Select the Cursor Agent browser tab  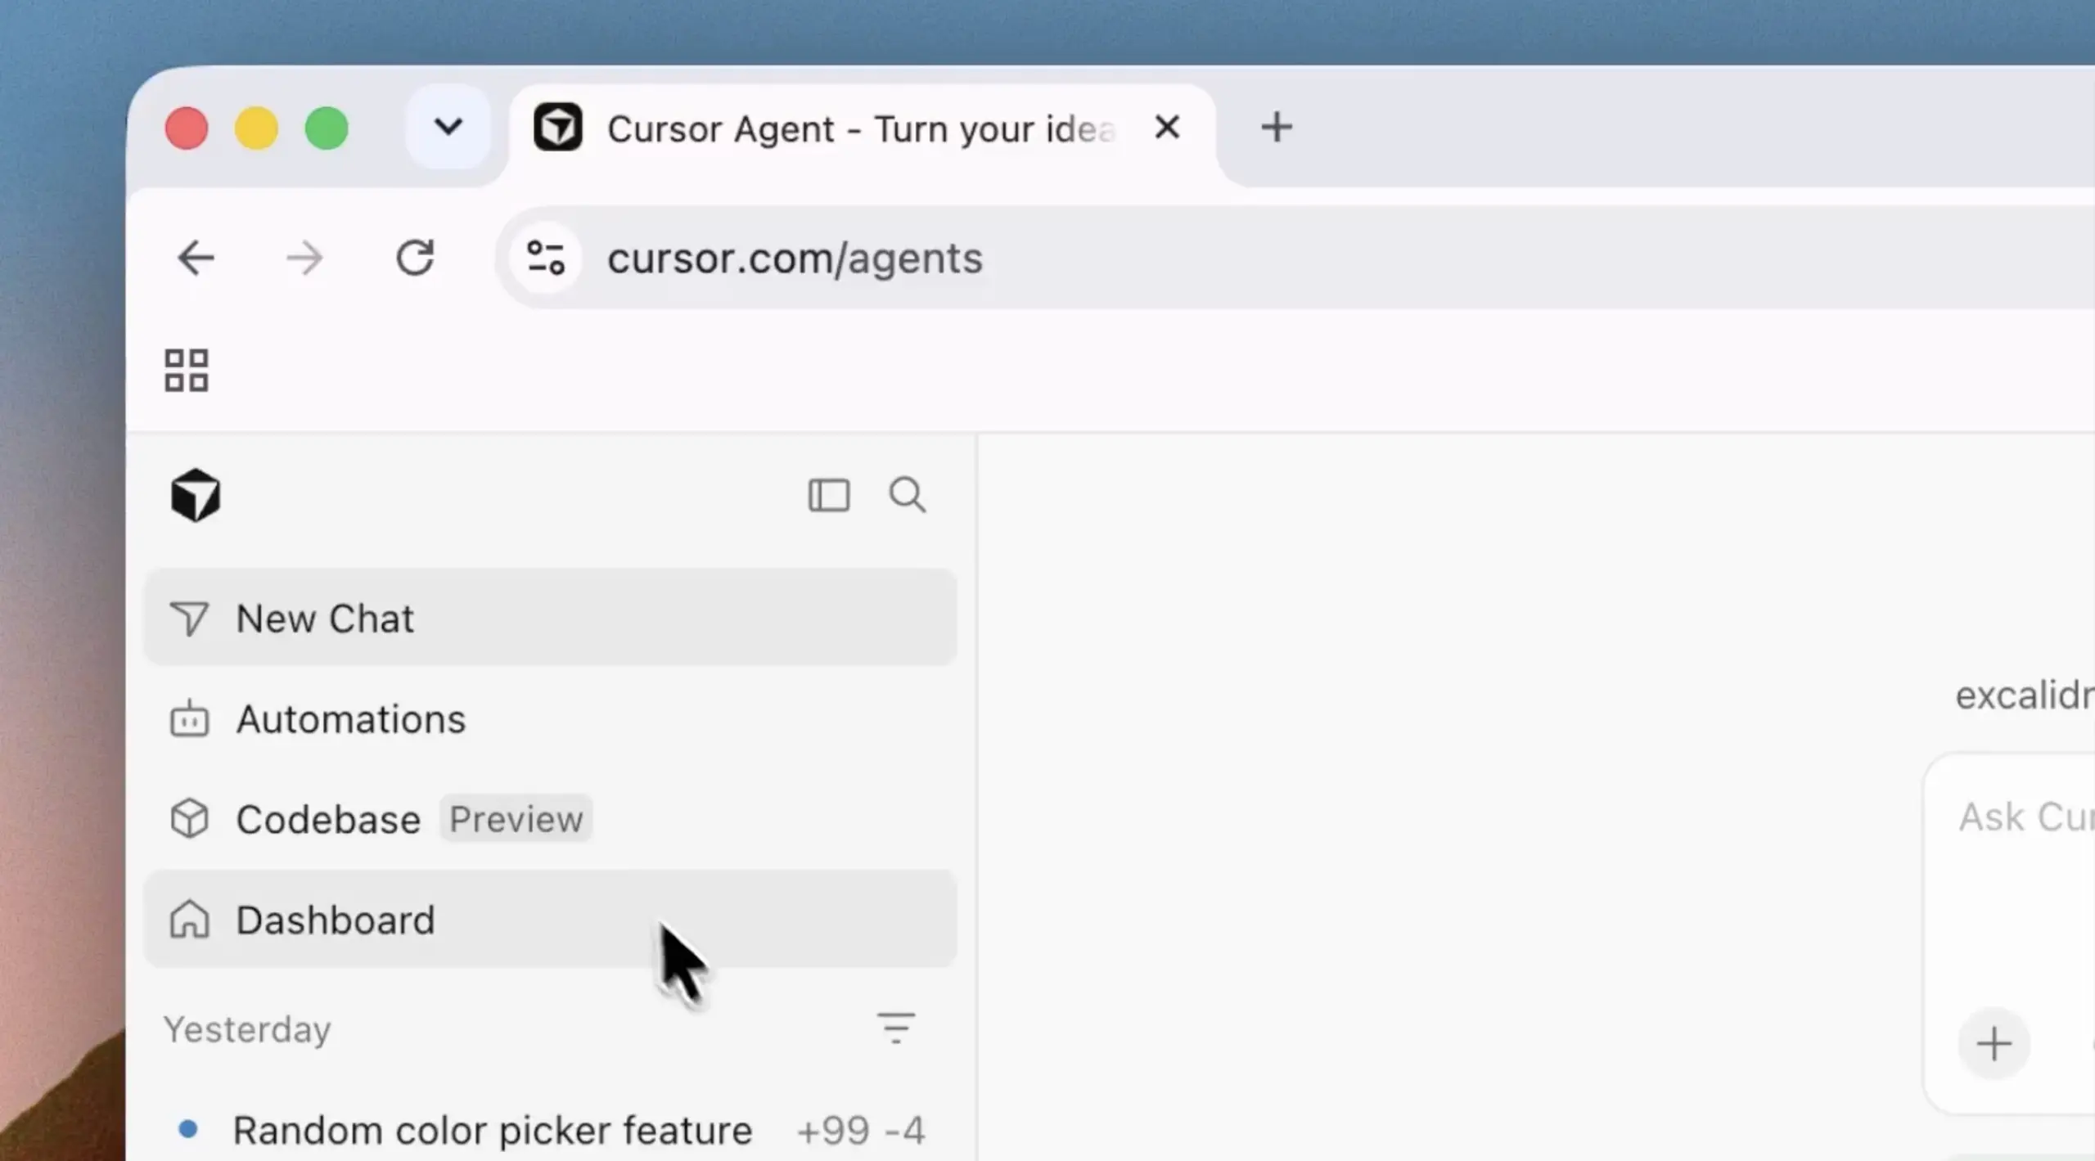tap(861, 129)
